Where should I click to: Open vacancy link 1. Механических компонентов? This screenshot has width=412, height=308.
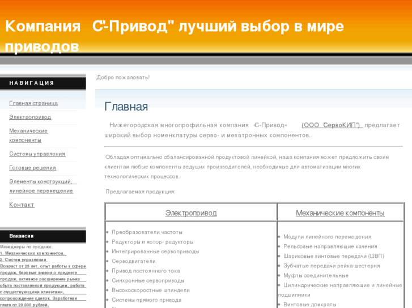(x=33, y=253)
